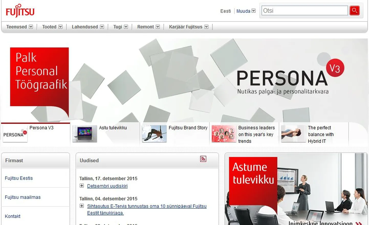The image size is (369, 225).
Task: Click the dropdown arrow beside Muuda
Action: pyautogui.click(x=254, y=11)
